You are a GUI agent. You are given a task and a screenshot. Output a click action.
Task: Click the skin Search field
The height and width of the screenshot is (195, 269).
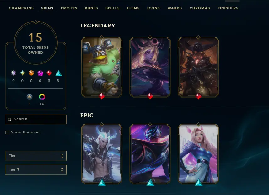(x=36, y=119)
